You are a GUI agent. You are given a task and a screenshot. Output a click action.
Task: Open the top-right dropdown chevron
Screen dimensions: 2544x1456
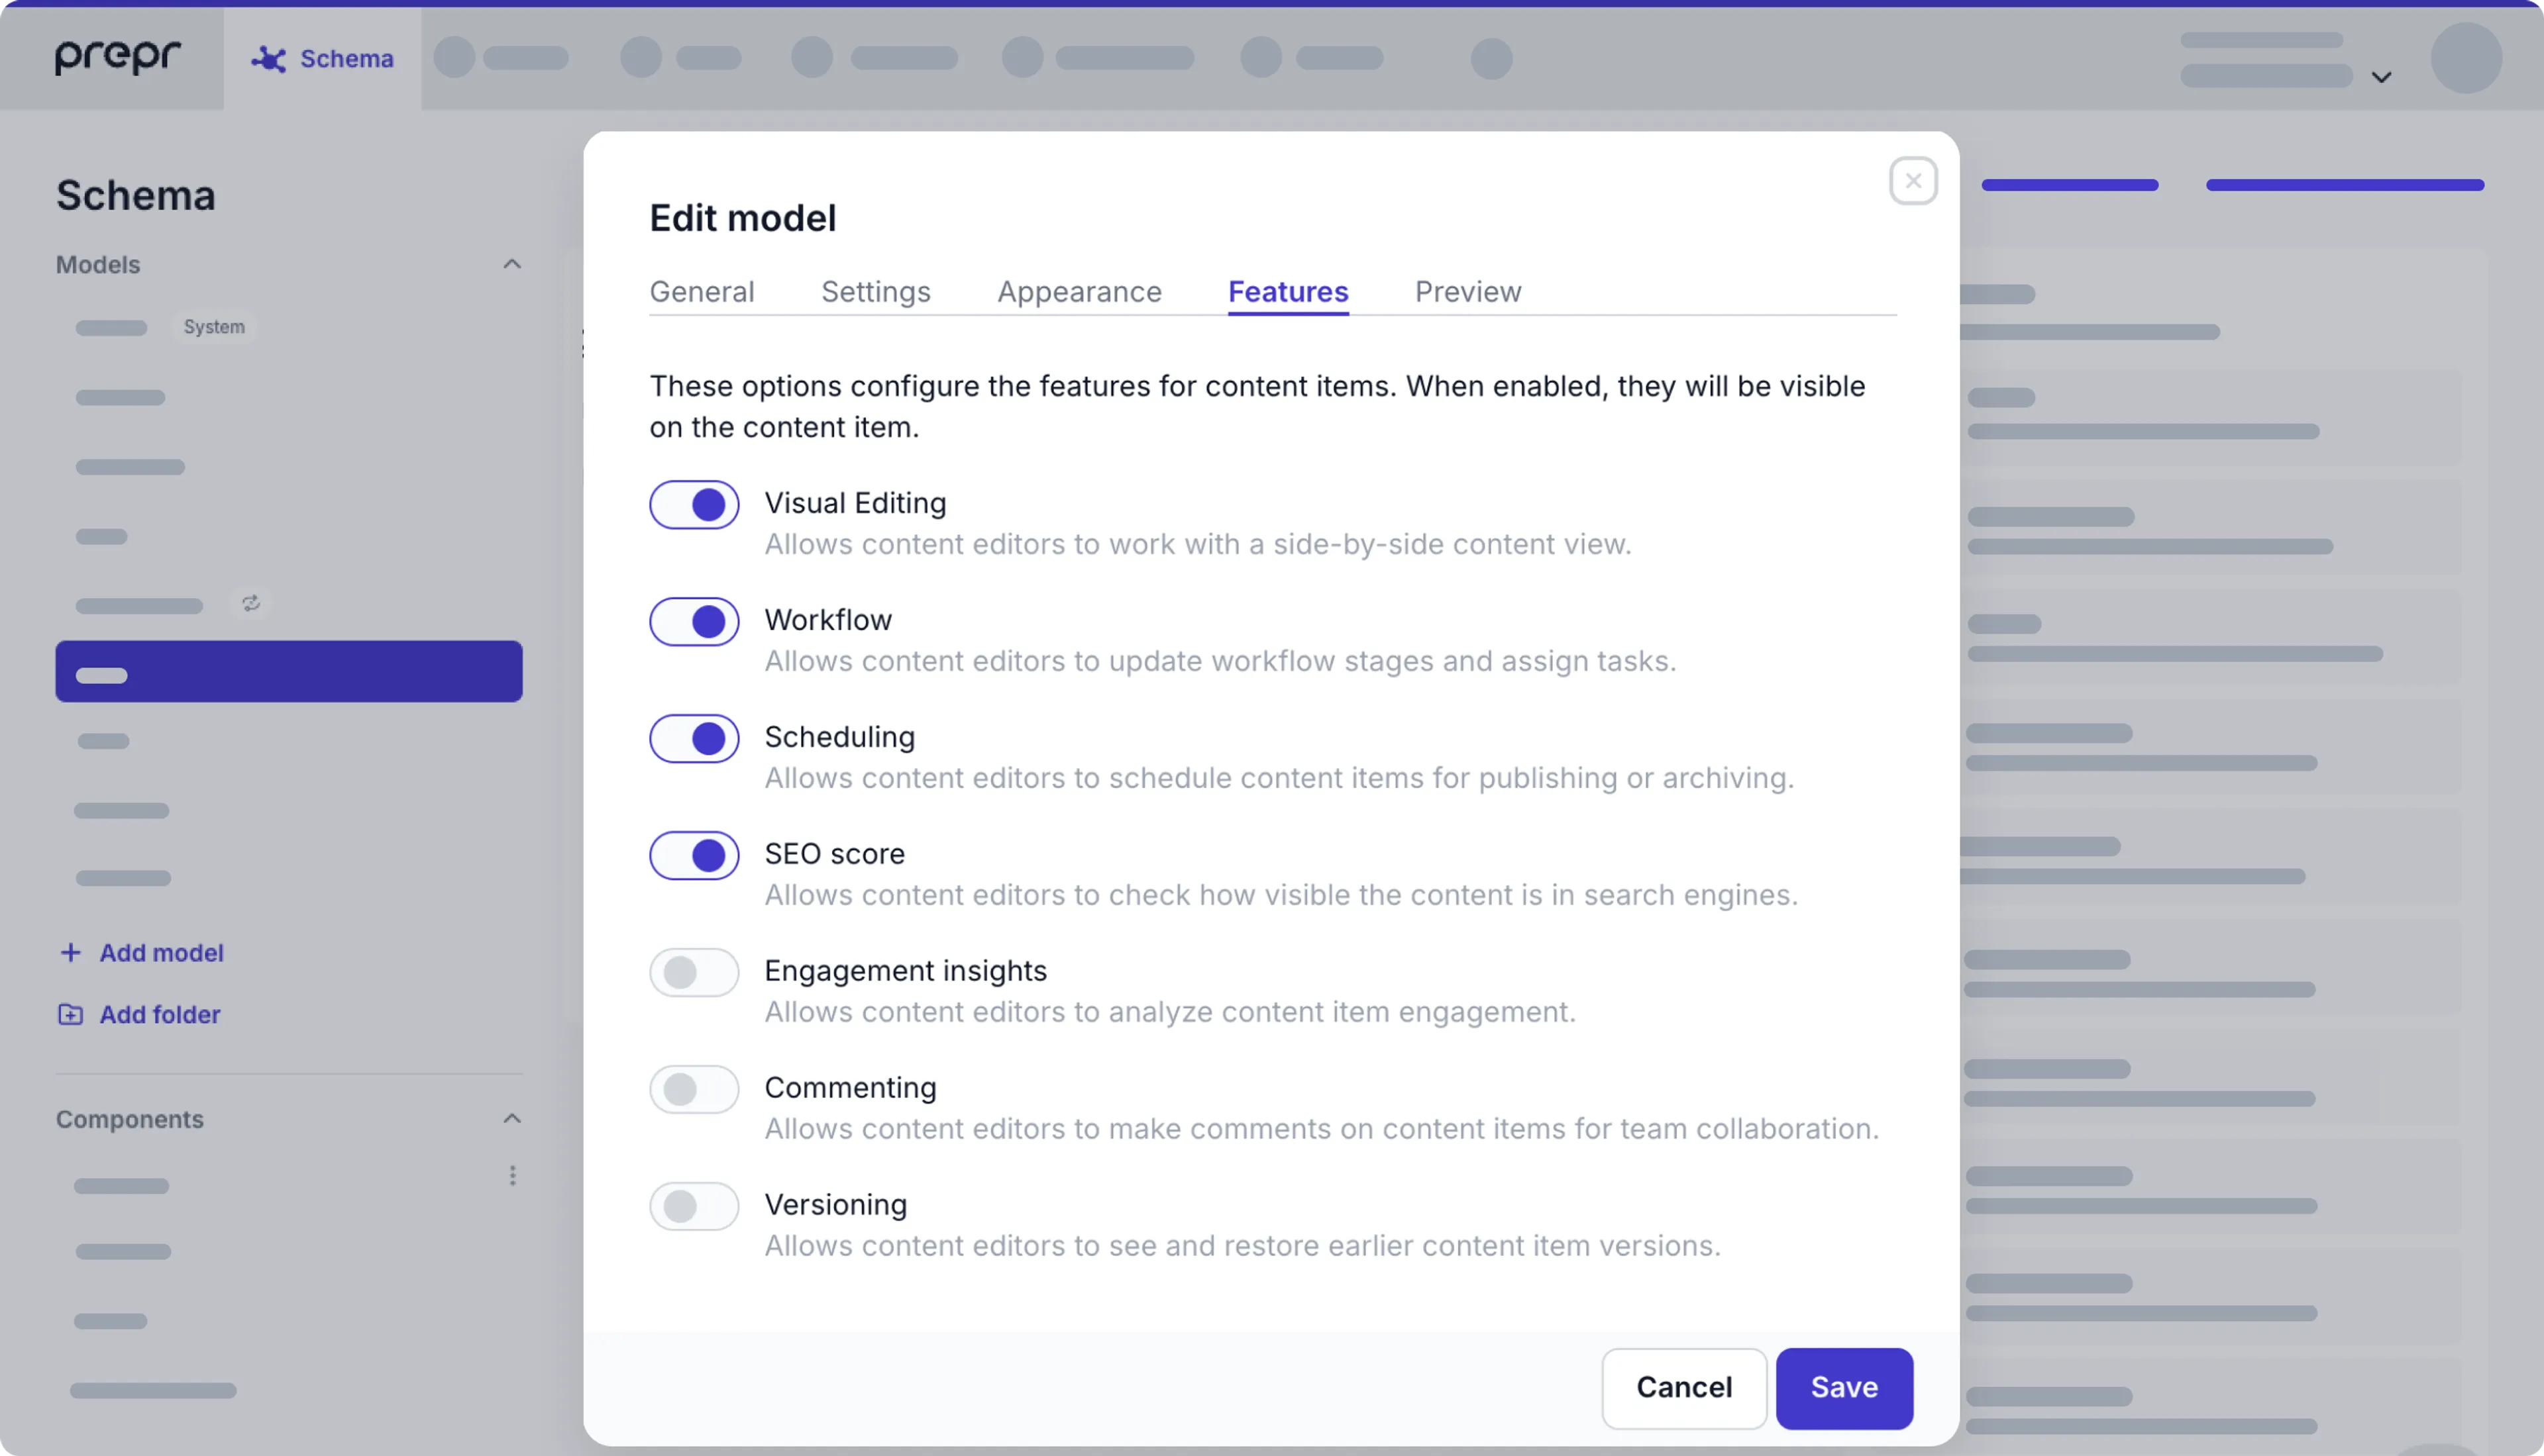pyautogui.click(x=2382, y=76)
